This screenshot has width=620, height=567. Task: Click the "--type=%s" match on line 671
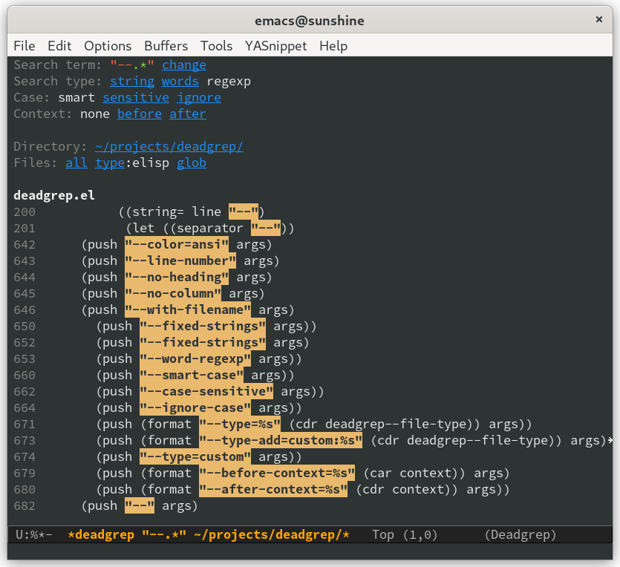[240, 424]
